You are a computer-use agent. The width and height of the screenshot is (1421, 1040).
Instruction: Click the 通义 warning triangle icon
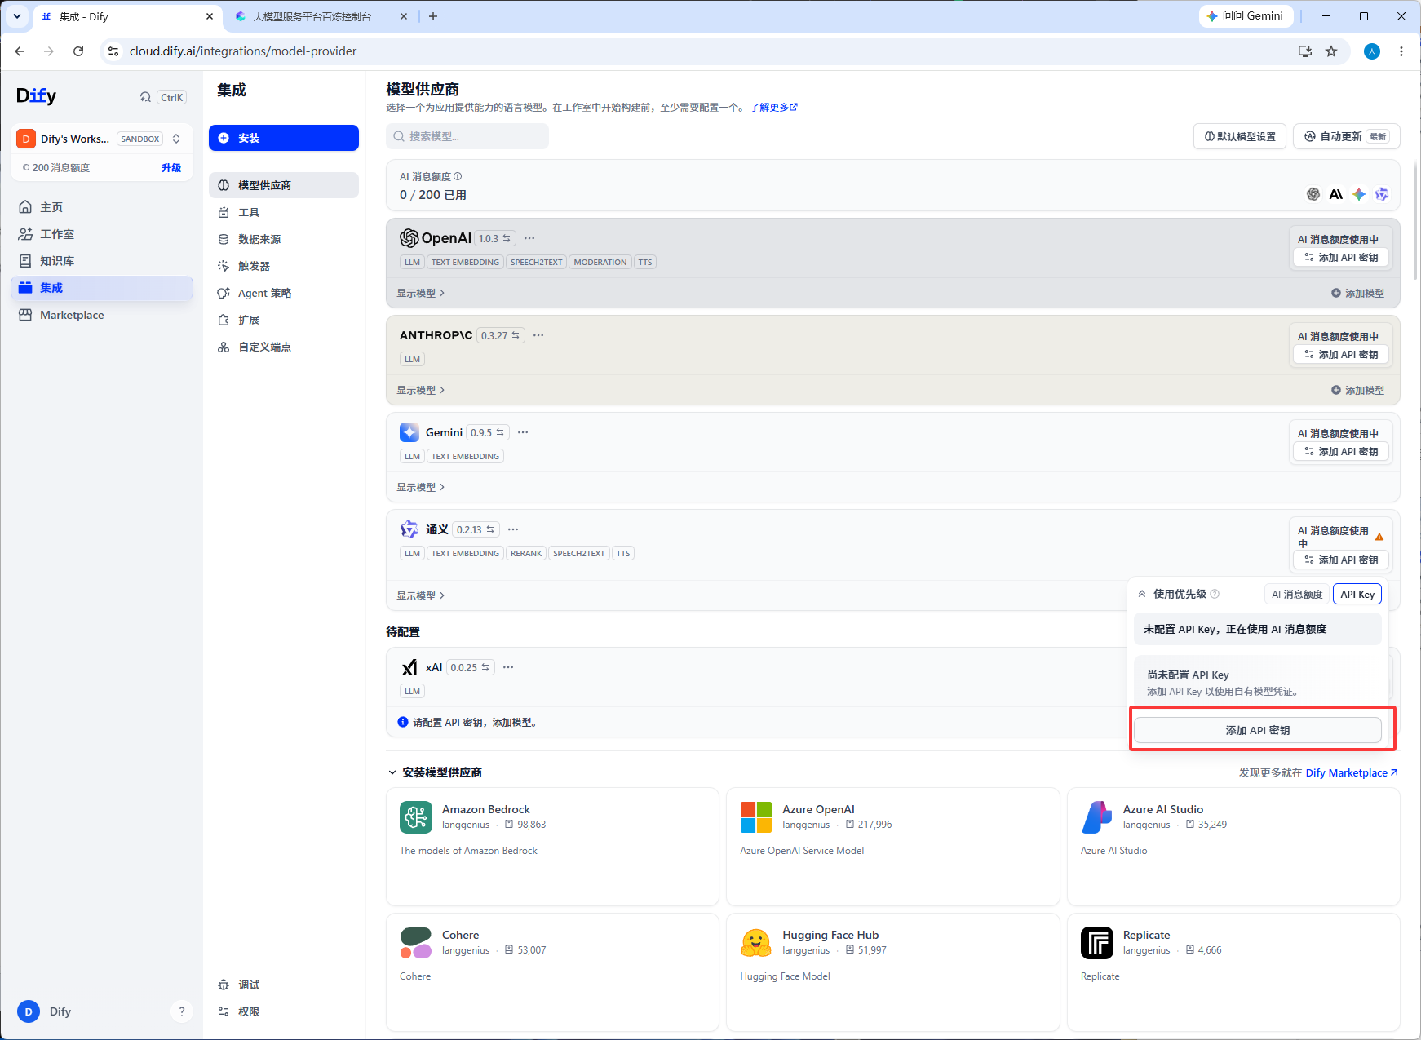coord(1379,537)
